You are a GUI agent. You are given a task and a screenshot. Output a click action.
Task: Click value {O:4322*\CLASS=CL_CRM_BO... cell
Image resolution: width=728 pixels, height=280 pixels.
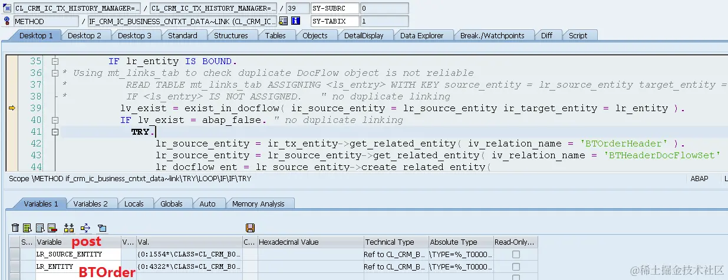pos(189,266)
